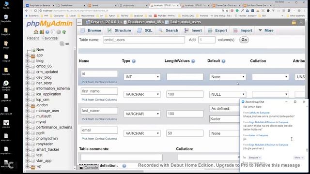The height and width of the screenshot is (174, 310).
Task: Switch to Laravel browser tab
Action: (x=102, y=5)
